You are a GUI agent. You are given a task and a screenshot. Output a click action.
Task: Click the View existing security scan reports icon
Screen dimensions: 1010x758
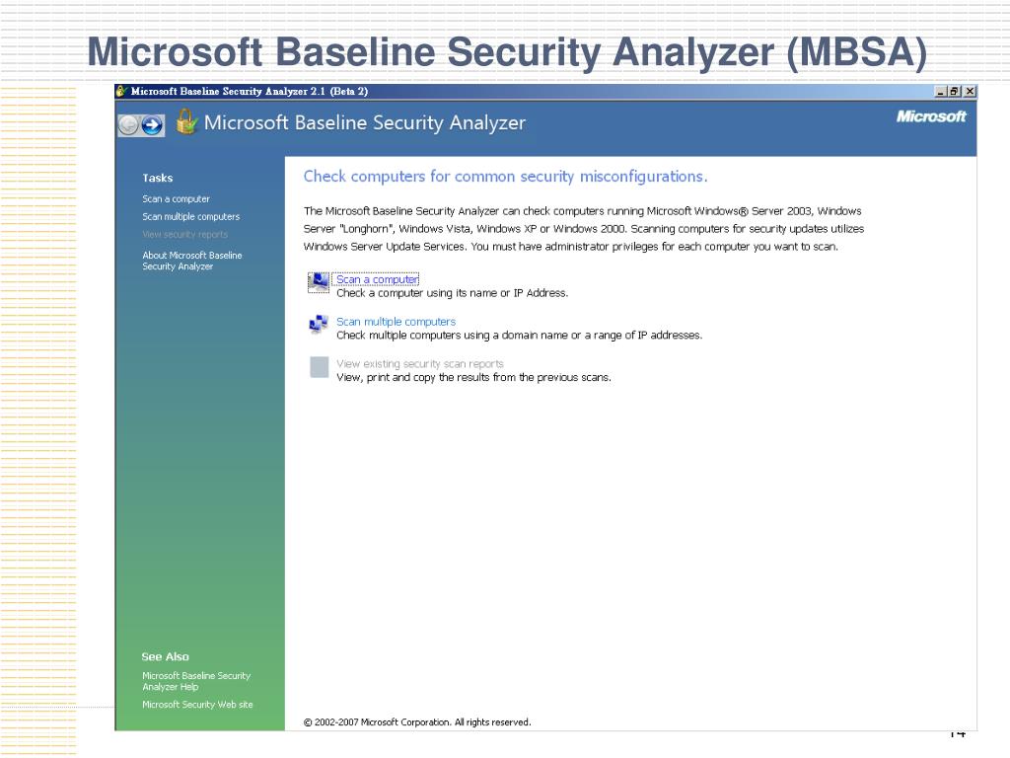[x=319, y=367]
